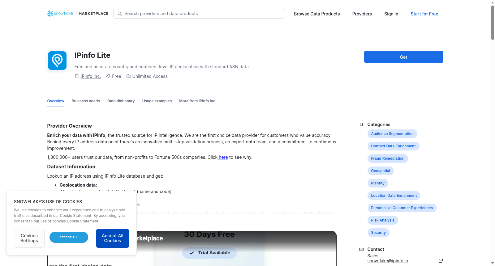Click the 'Provider Overview' heading

pyautogui.click(x=69, y=126)
